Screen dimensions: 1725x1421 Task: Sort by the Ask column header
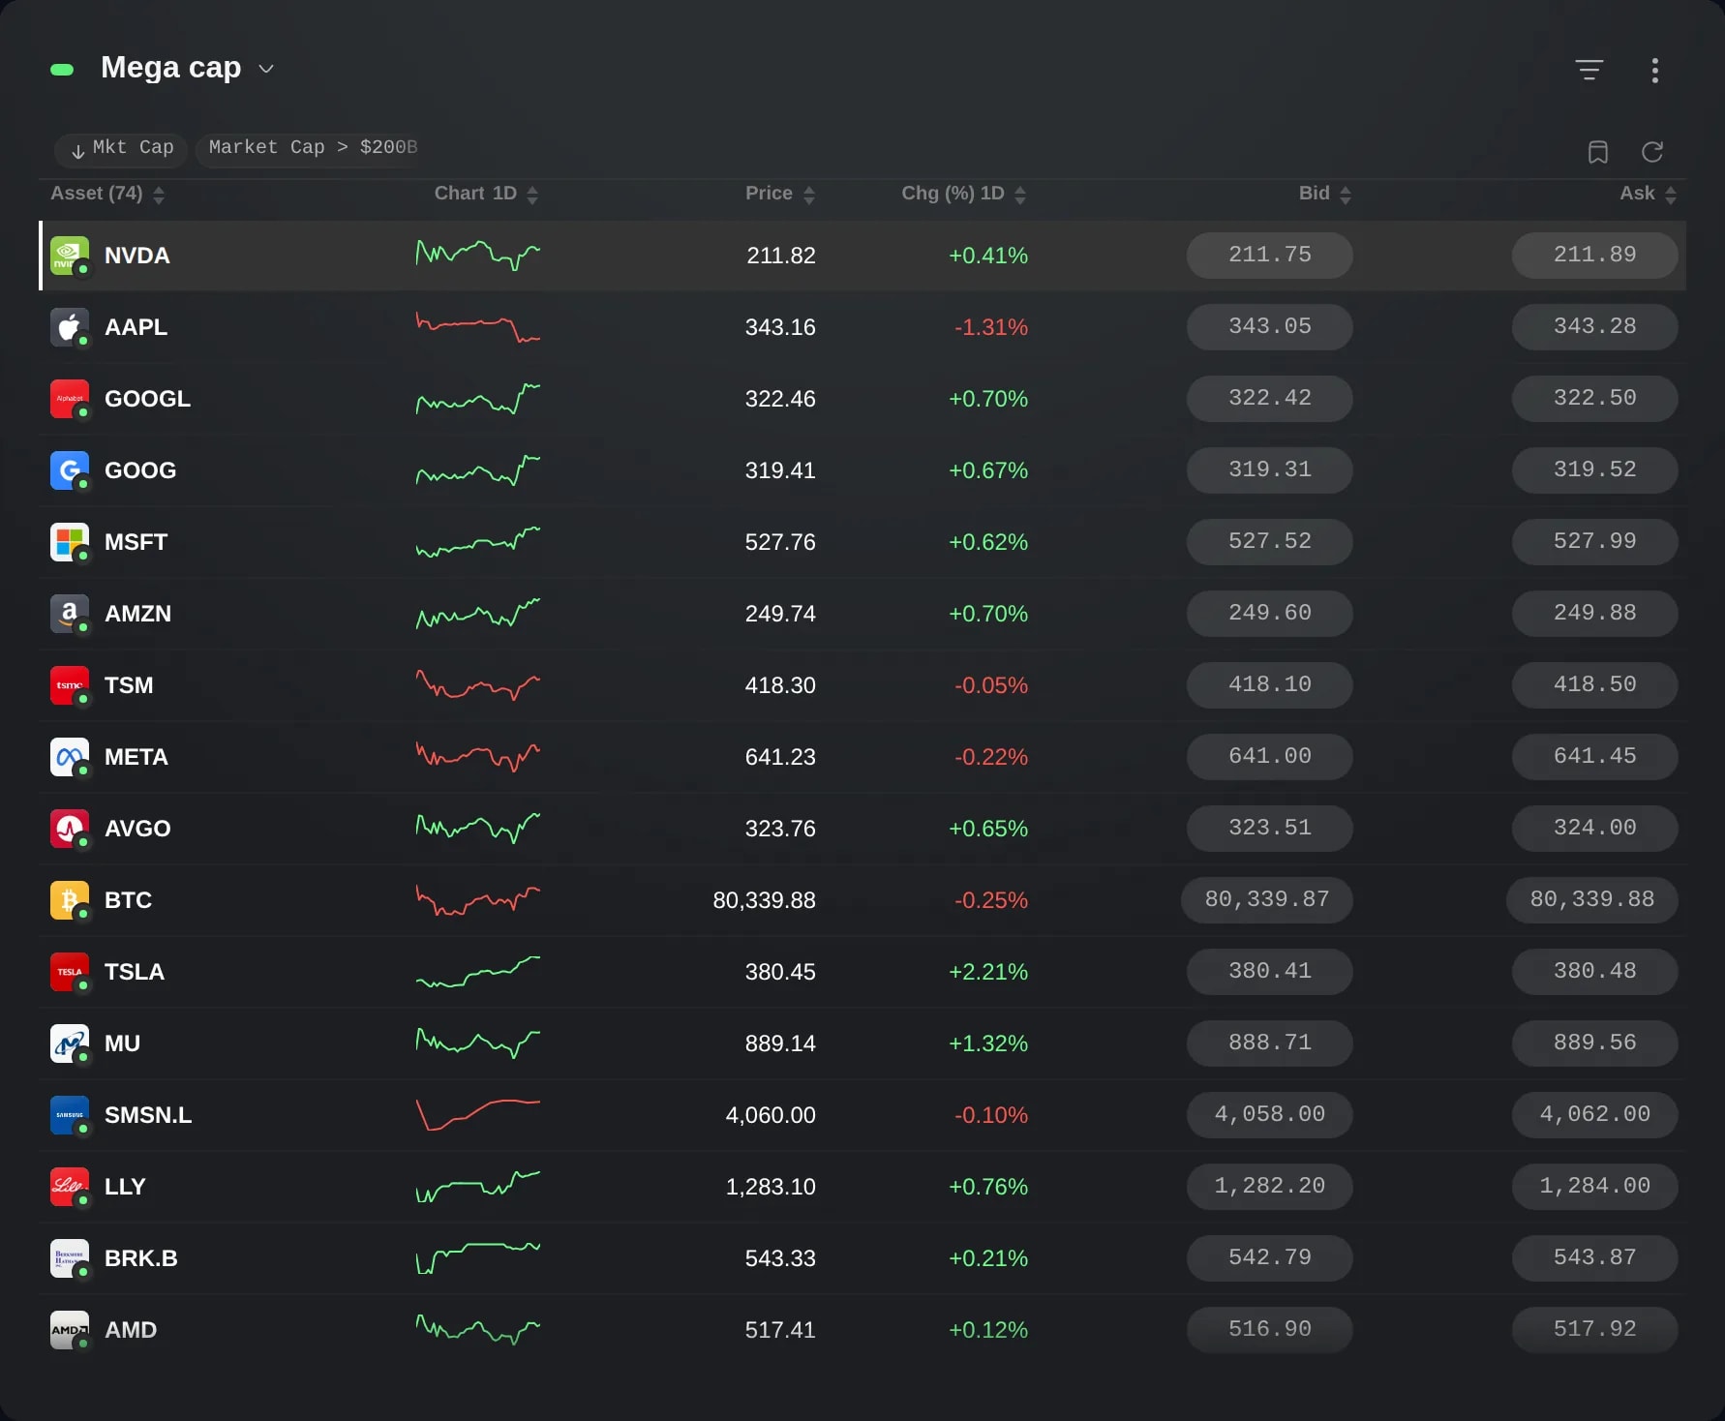click(x=1648, y=194)
